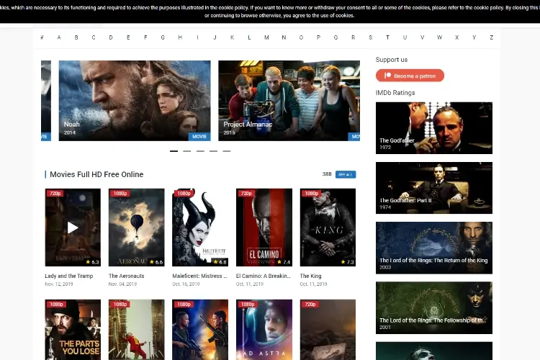Viewport: 540px width, 360px height.
Task: Filter movies by letter E
Action: tap(128, 37)
